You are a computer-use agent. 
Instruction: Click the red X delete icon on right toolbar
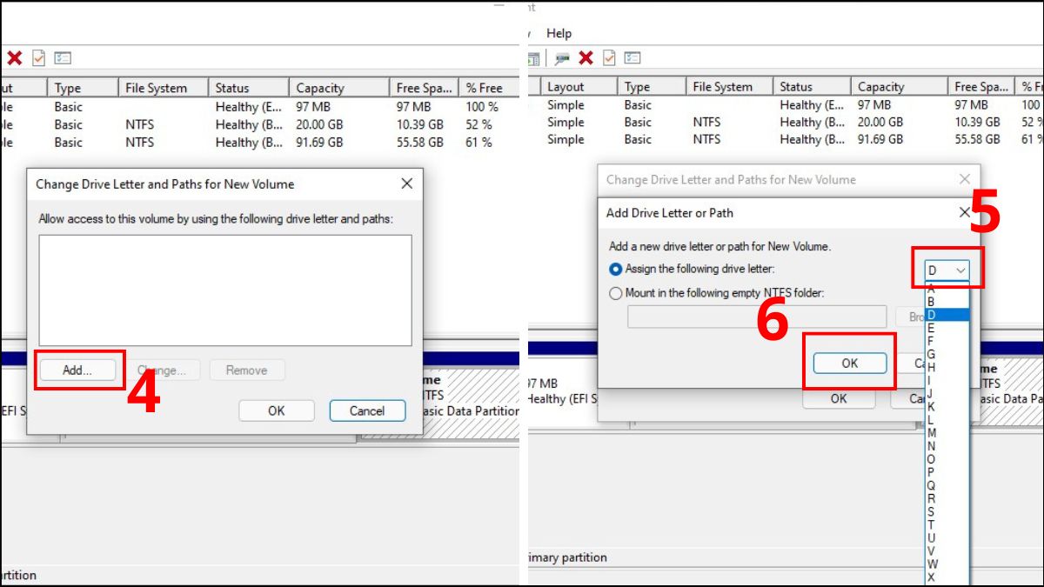586,58
